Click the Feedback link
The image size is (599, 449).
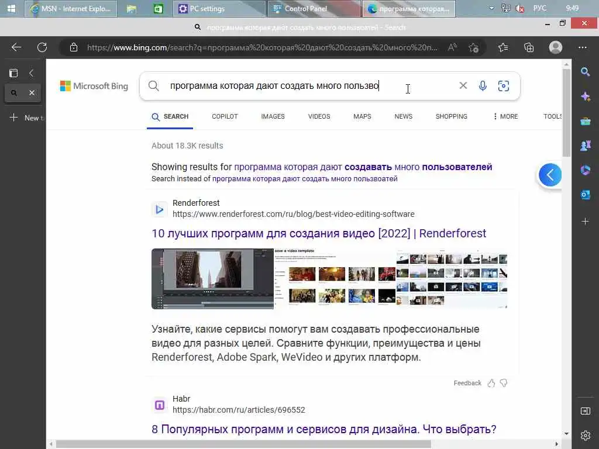pyautogui.click(x=467, y=383)
